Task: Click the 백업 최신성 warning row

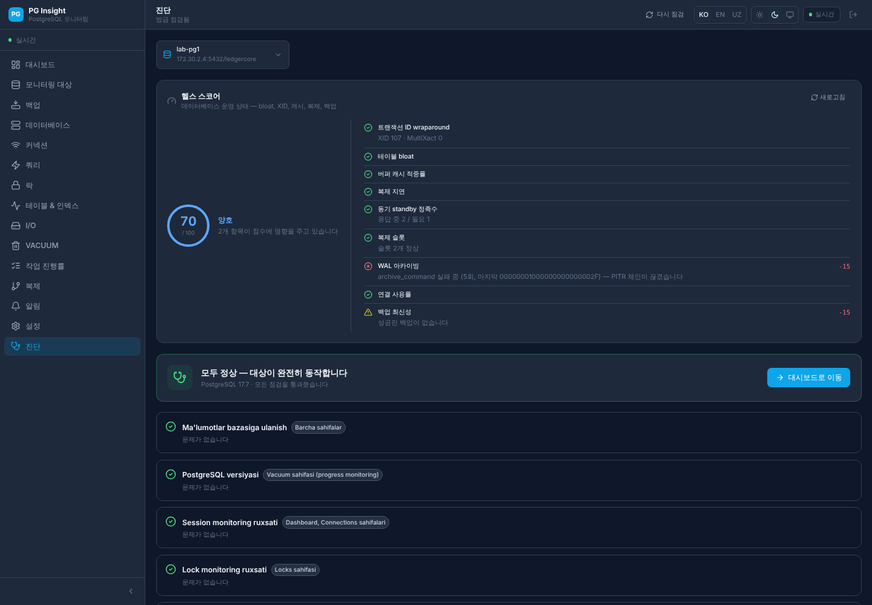Action: [607, 318]
